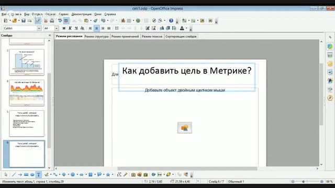Expand the Callouts dropdown arrow
Screen dimensions: 335x188
pos(104,175)
